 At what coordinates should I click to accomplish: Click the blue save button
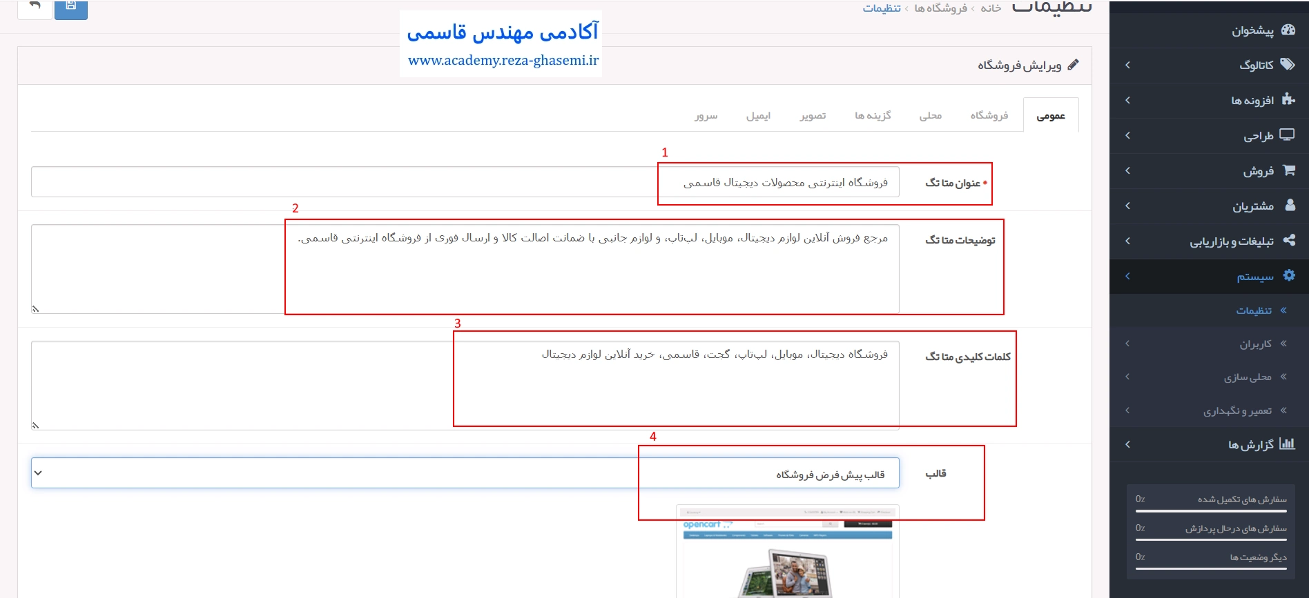tap(71, 8)
